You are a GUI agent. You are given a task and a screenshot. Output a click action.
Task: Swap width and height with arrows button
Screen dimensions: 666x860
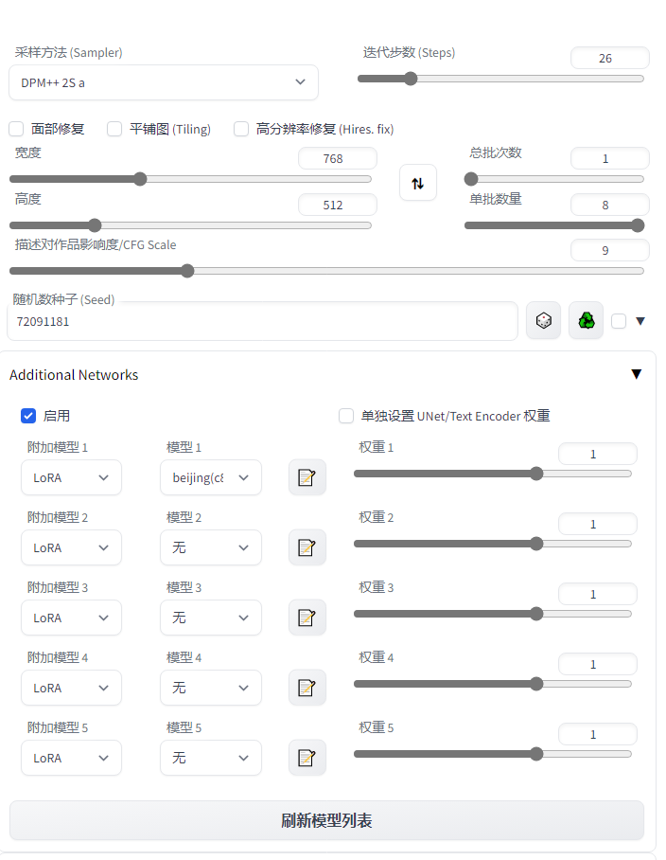pyautogui.click(x=418, y=183)
